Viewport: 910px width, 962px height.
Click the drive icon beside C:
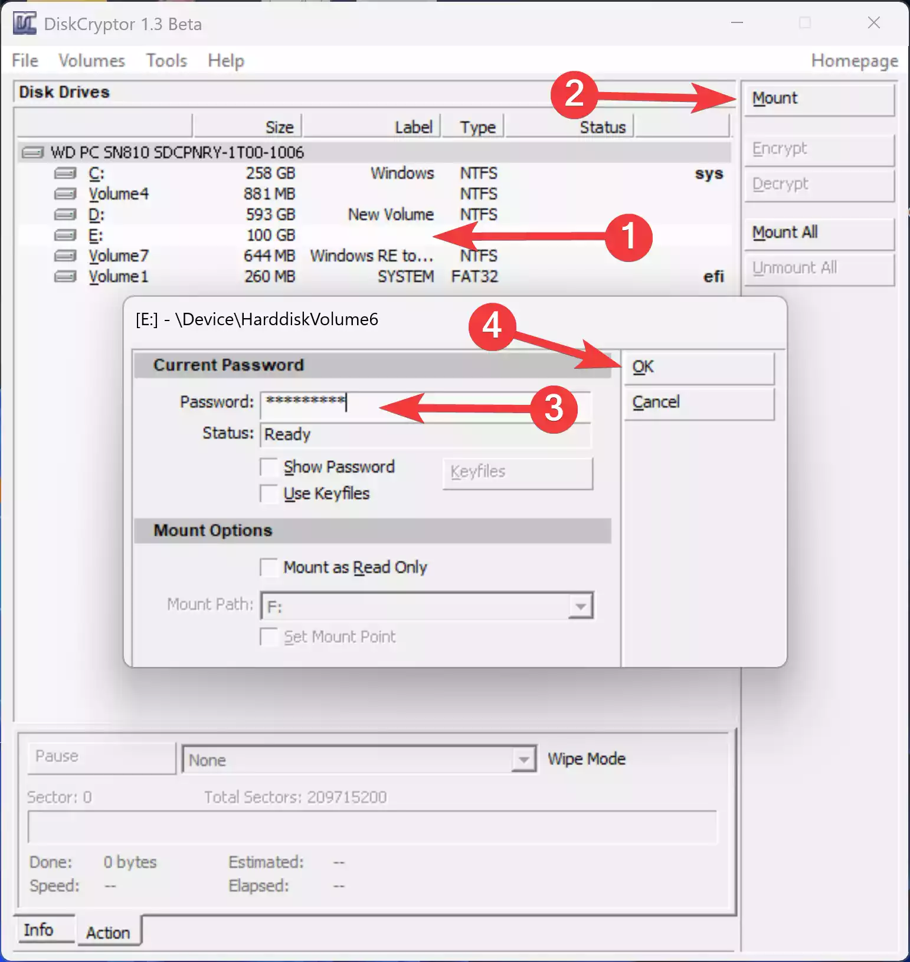[x=65, y=174]
